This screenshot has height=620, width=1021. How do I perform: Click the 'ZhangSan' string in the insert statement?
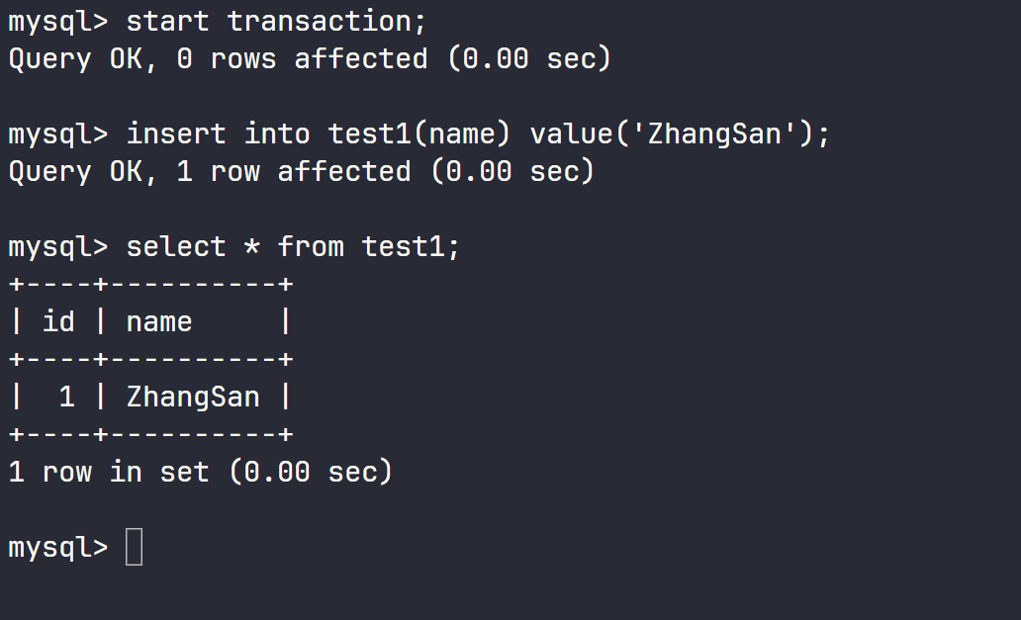point(722,133)
